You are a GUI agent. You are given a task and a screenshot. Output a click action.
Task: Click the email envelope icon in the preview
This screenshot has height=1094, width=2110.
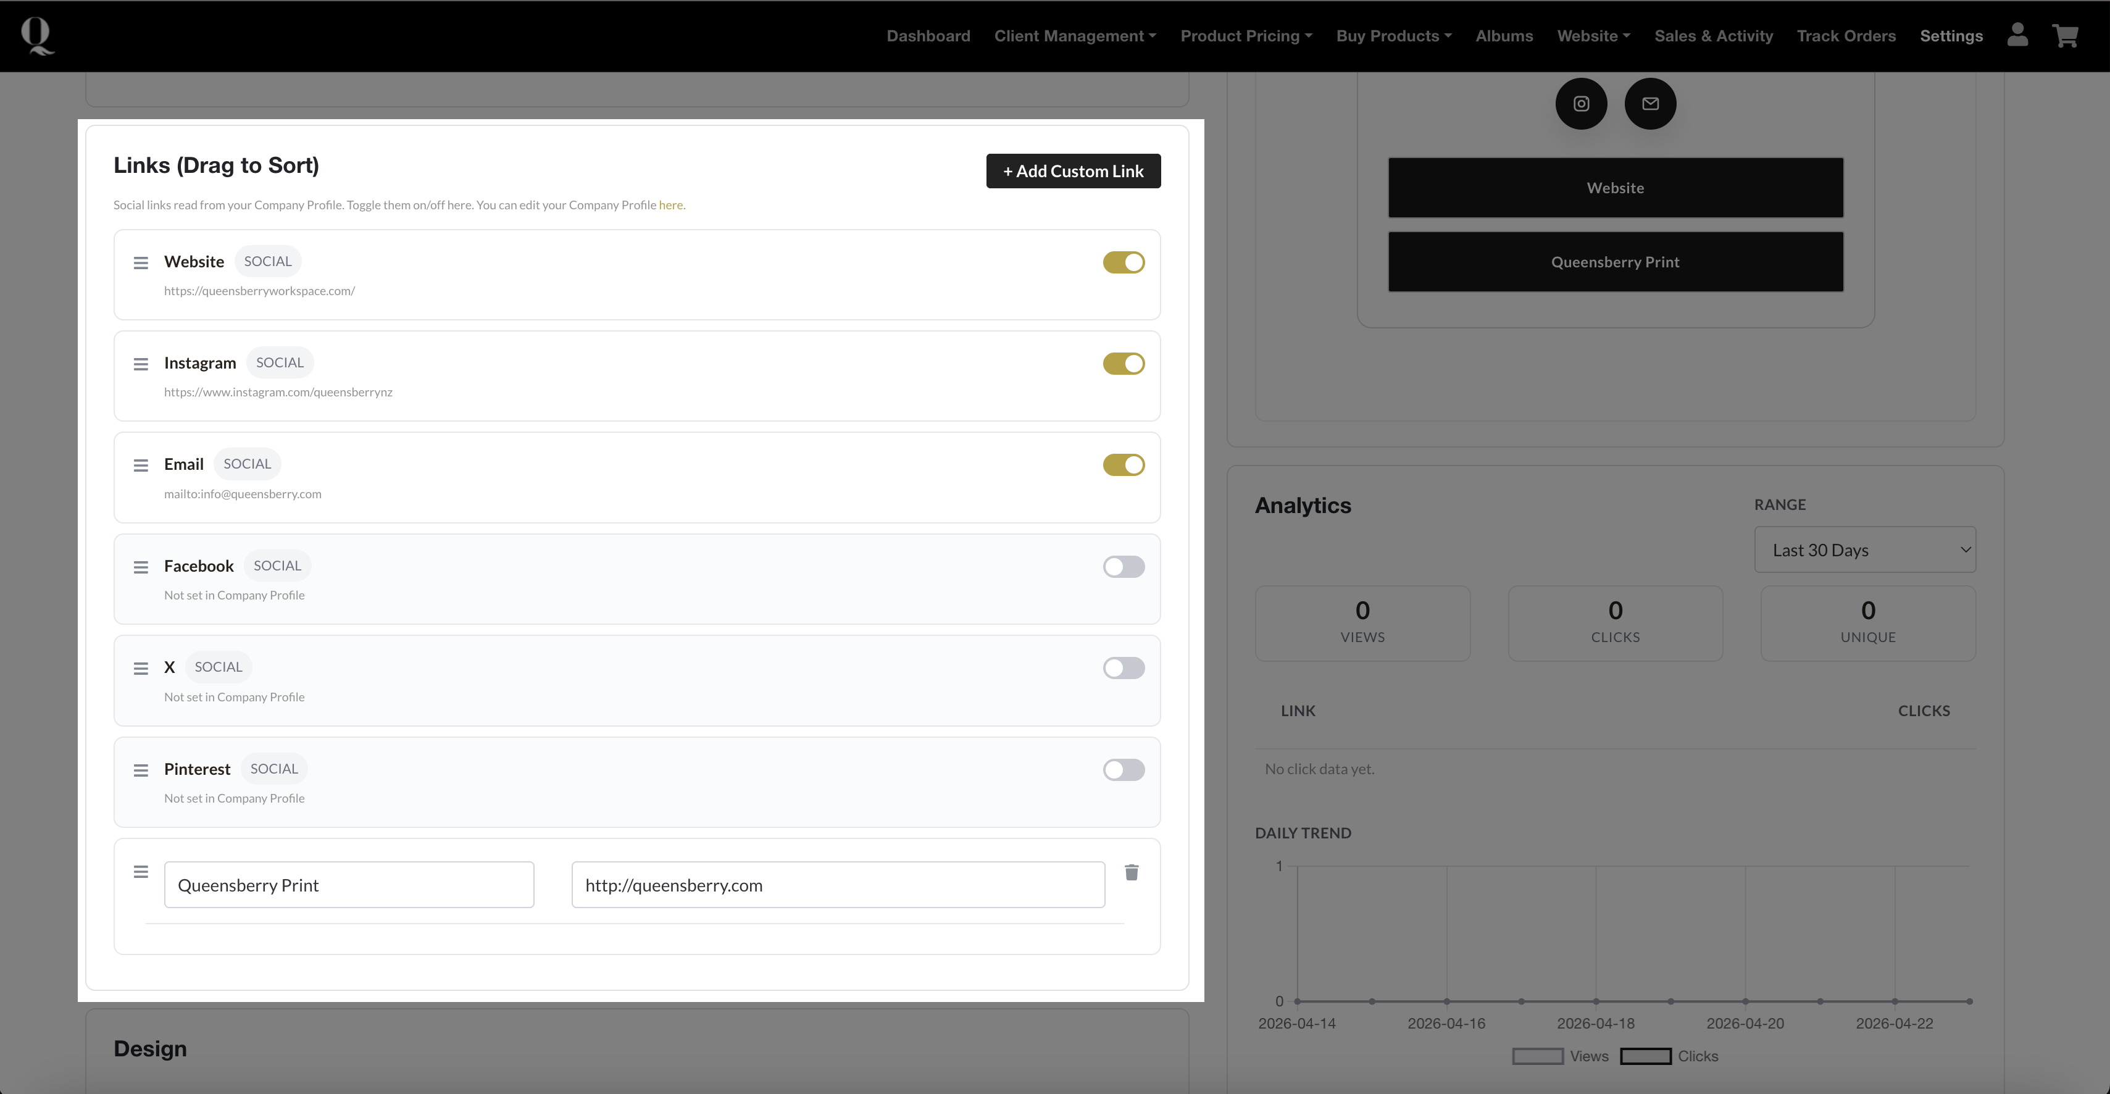[1649, 104]
